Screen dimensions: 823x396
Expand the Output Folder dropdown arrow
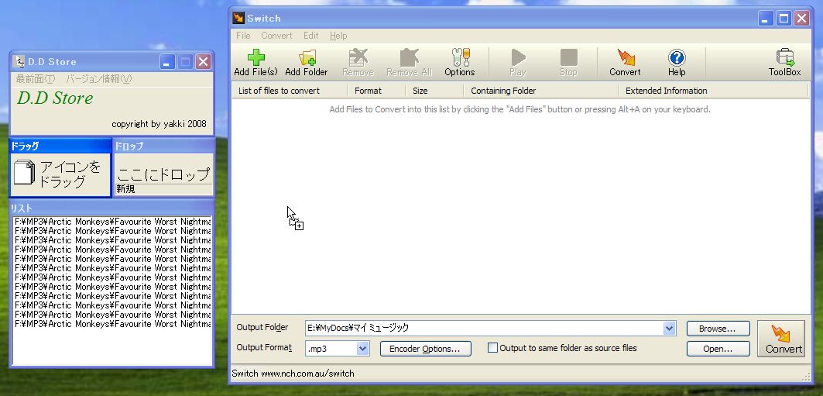pyautogui.click(x=669, y=329)
